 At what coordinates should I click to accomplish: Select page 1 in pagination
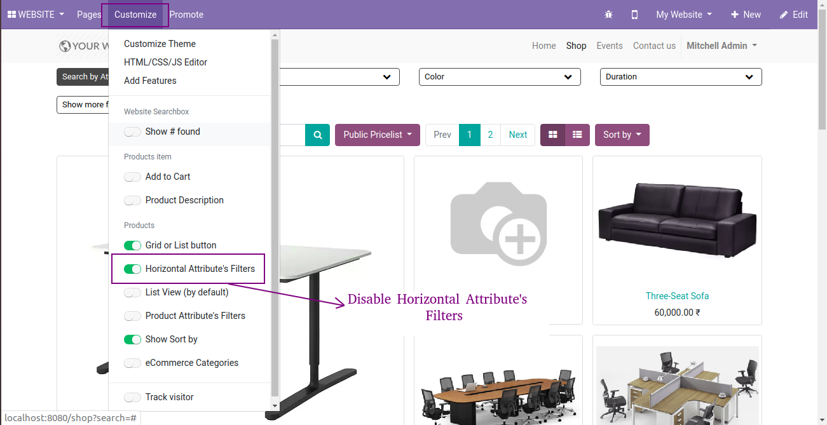[470, 135]
